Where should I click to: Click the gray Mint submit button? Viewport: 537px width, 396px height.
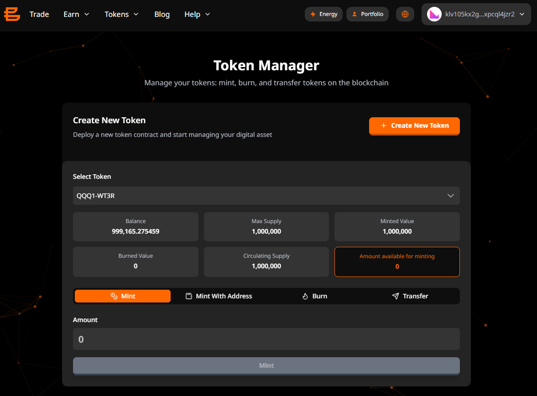pos(266,365)
